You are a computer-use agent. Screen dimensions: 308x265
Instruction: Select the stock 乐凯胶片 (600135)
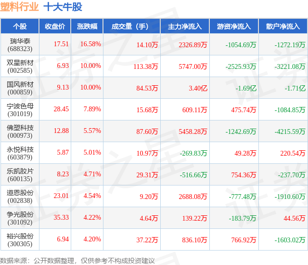(20, 175)
